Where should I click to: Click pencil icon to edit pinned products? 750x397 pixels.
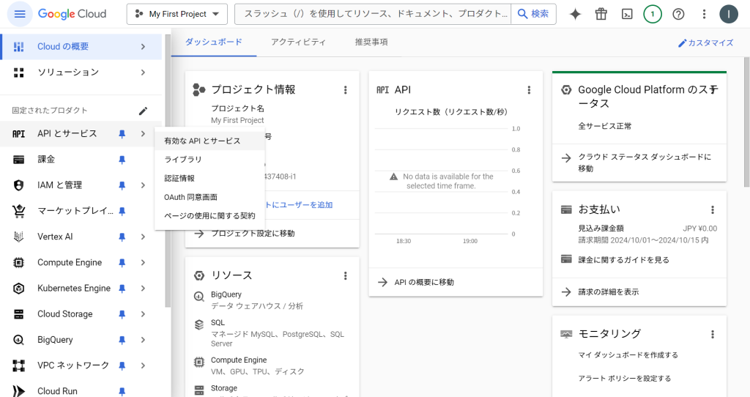coord(143,111)
